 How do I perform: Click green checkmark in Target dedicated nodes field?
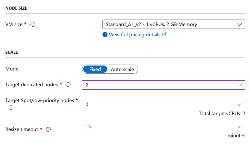pyautogui.click(x=240, y=85)
